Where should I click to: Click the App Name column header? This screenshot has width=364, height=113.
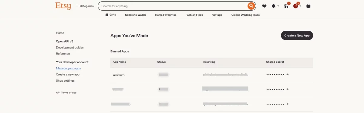119,62
